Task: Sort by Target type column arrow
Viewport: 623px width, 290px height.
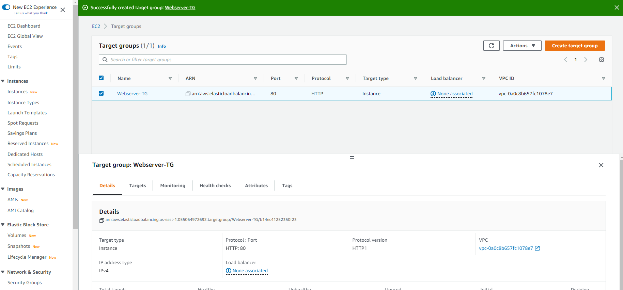Action: click(416, 78)
